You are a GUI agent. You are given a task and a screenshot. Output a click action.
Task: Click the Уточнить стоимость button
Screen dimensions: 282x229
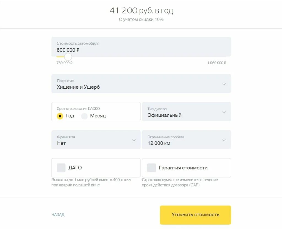point(195,215)
